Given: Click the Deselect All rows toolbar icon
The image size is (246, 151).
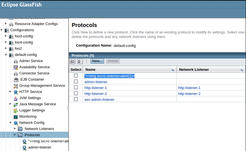Looking at the screenshot, I should coord(80,61).
